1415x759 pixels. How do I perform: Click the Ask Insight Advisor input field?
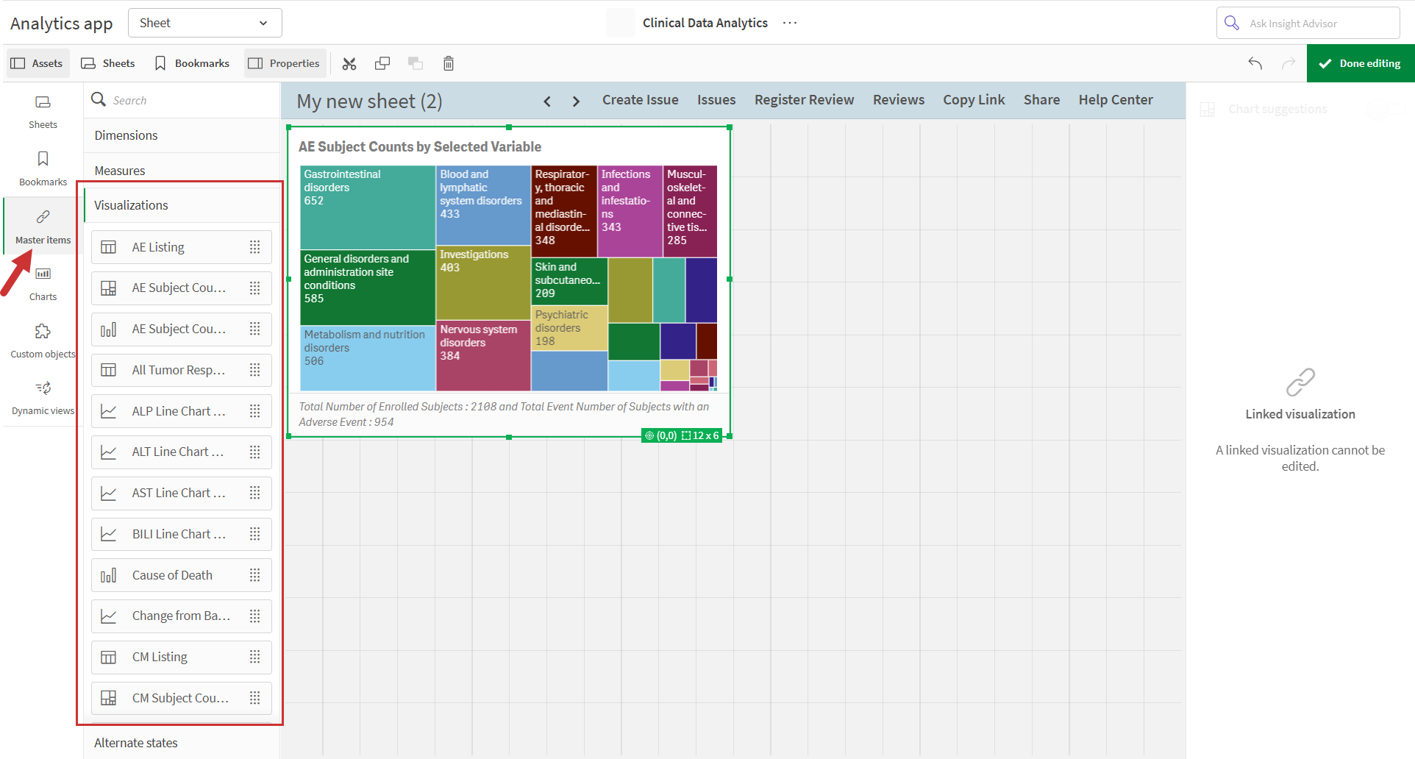tap(1308, 23)
